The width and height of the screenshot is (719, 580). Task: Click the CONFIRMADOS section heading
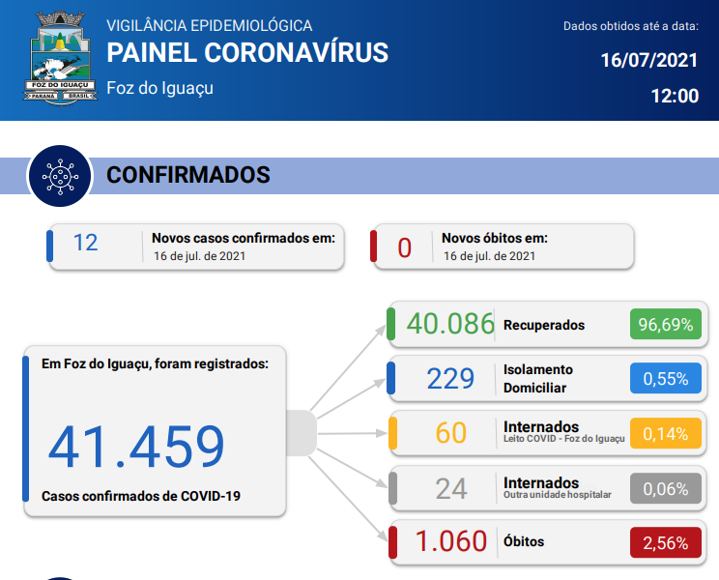click(188, 175)
